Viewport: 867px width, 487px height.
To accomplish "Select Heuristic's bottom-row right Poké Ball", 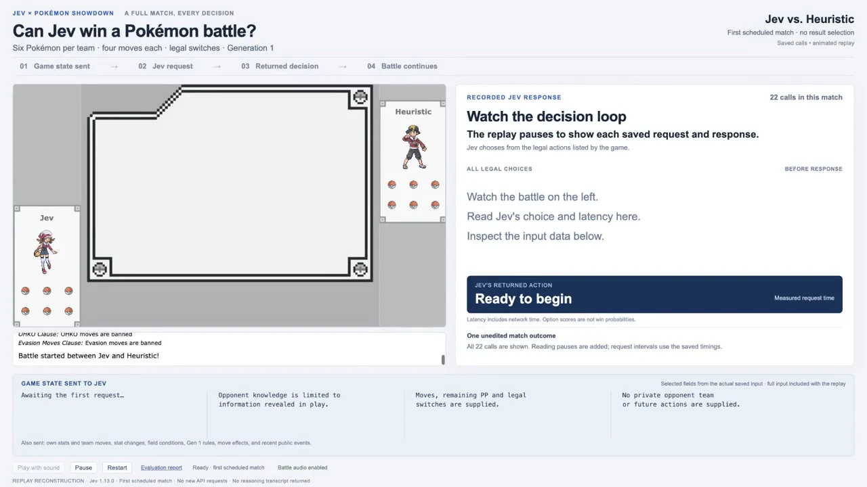I will coord(435,205).
